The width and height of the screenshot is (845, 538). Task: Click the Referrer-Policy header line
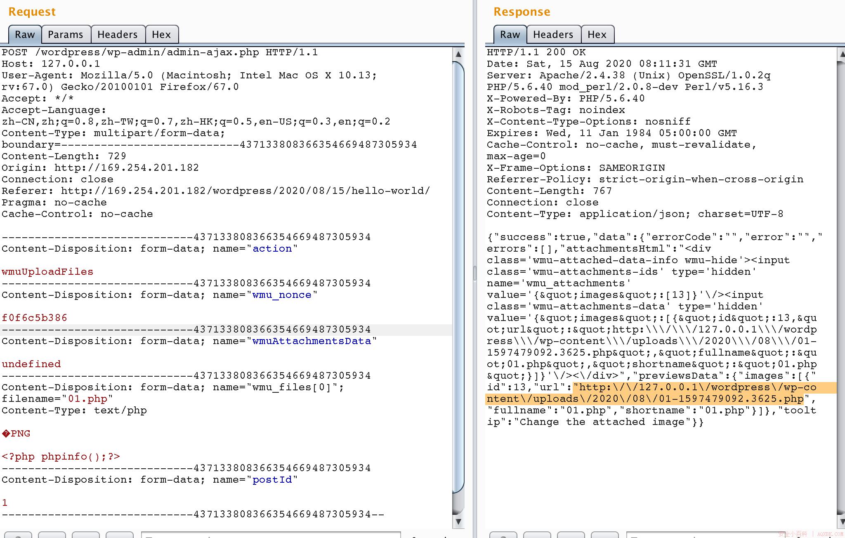645,179
